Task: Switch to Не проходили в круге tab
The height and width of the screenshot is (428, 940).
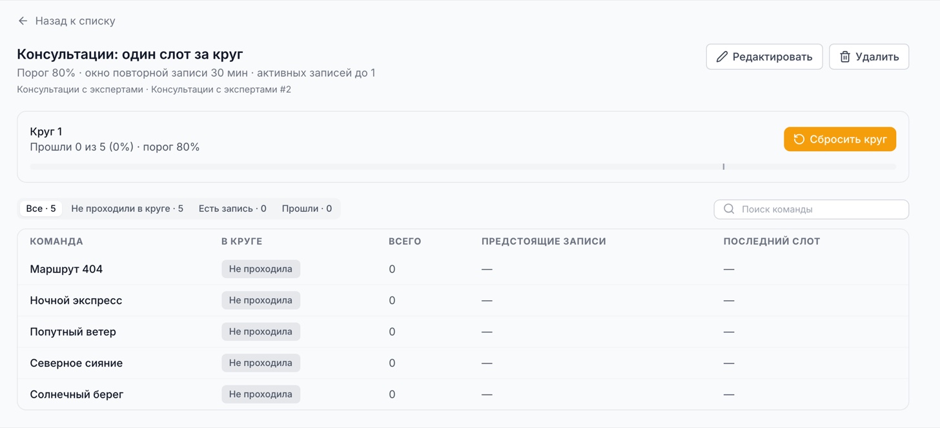Action: (x=127, y=209)
